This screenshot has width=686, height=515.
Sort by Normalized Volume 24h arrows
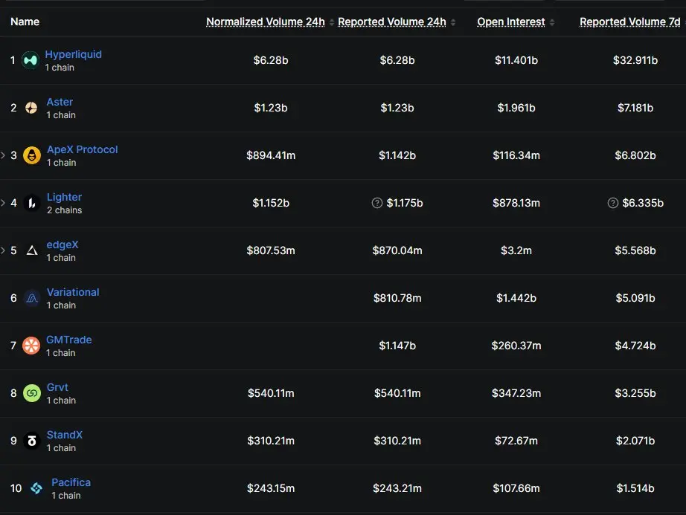point(332,22)
